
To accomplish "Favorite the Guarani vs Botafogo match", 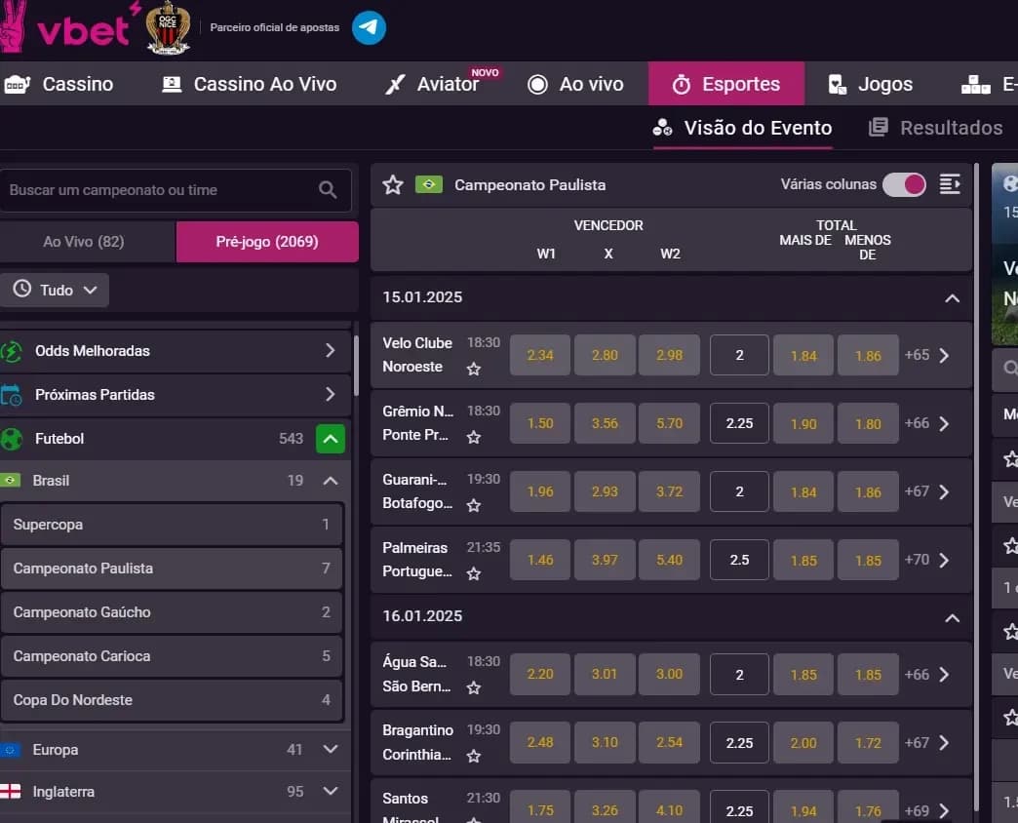I will coord(474,506).
